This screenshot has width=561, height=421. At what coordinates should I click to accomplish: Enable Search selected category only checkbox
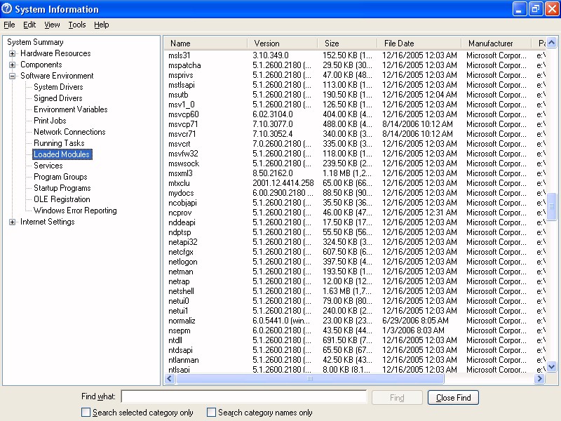pyautogui.click(x=86, y=413)
